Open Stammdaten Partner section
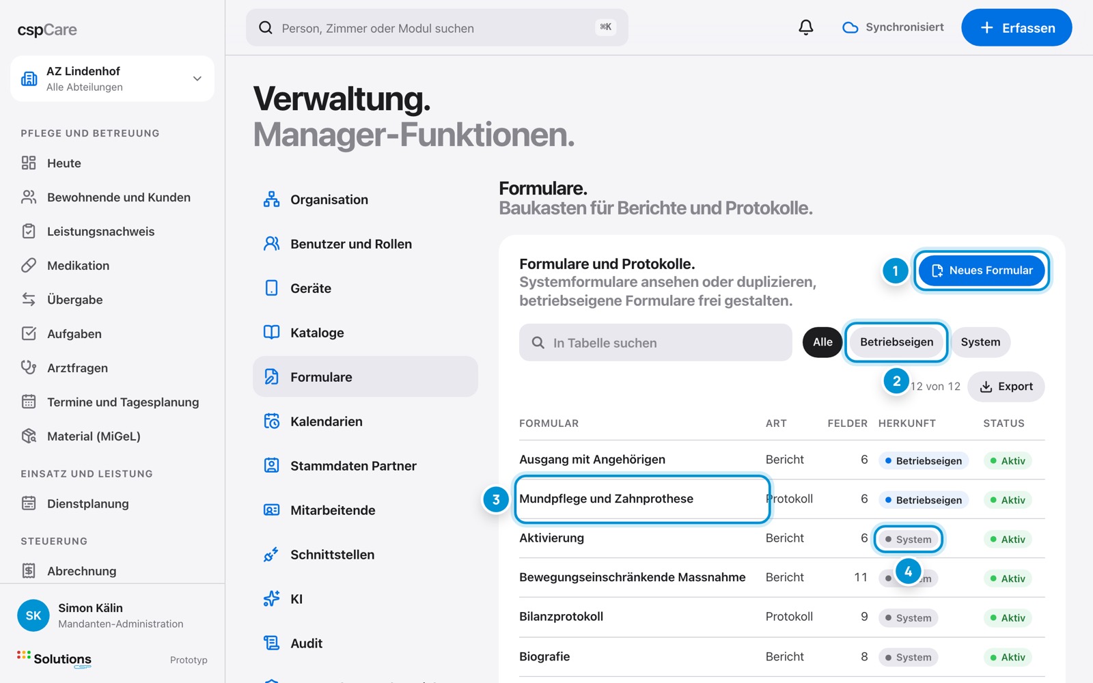The image size is (1093, 683). tap(365, 466)
